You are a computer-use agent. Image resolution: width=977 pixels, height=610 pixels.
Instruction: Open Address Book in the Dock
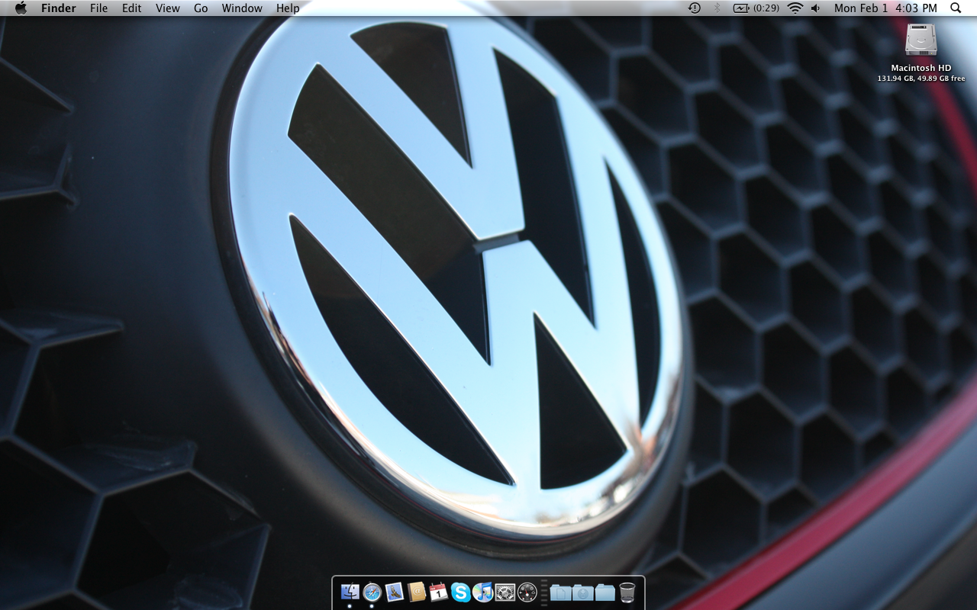pos(416,592)
